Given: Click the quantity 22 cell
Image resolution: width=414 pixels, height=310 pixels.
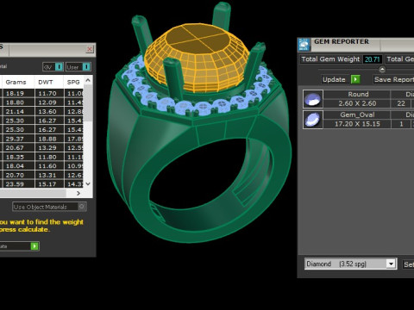Looking at the screenshot, I should point(401,103).
